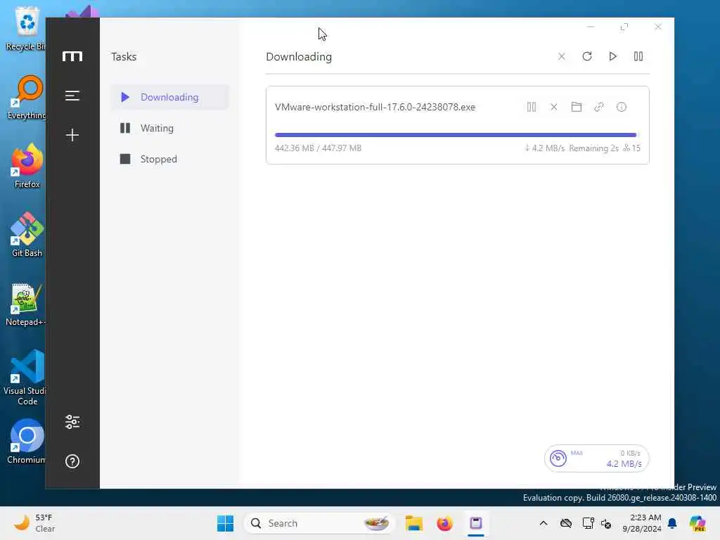Select the Everything desktop shortcut
720x540 pixels.
tap(27, 97)
